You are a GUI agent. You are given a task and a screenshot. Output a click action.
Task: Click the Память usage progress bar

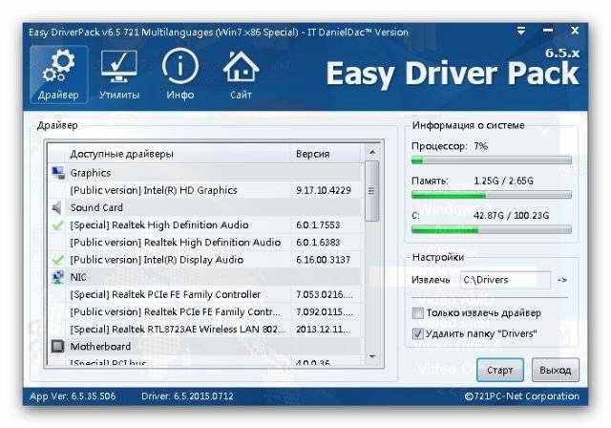click(492, 195)
